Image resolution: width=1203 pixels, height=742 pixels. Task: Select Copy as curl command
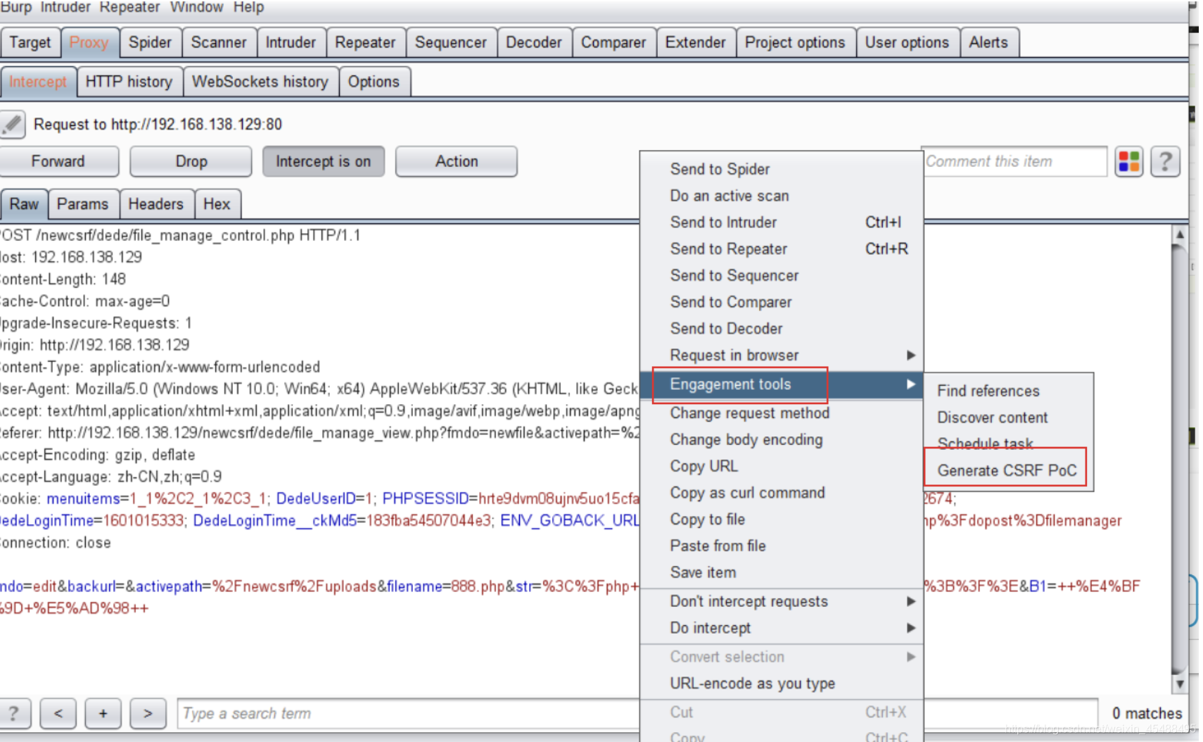pos(781,493)
